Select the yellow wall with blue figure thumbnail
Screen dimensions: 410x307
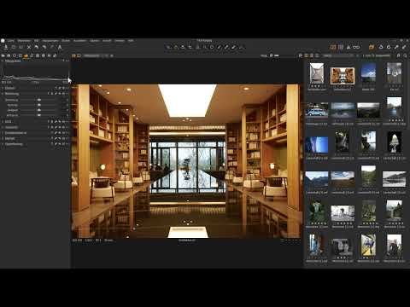368,245
